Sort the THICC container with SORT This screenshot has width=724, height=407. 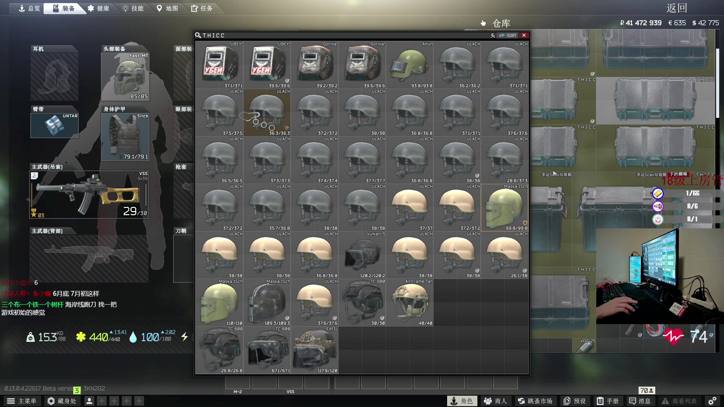pos(508,35)
